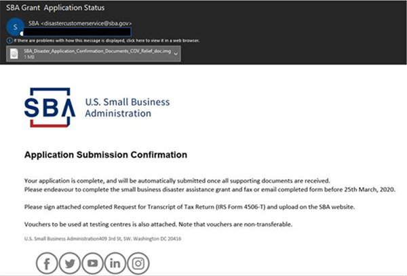Open the LinkedIn icon
This screenshot has width=407, height=276.
tap(115, 264)
